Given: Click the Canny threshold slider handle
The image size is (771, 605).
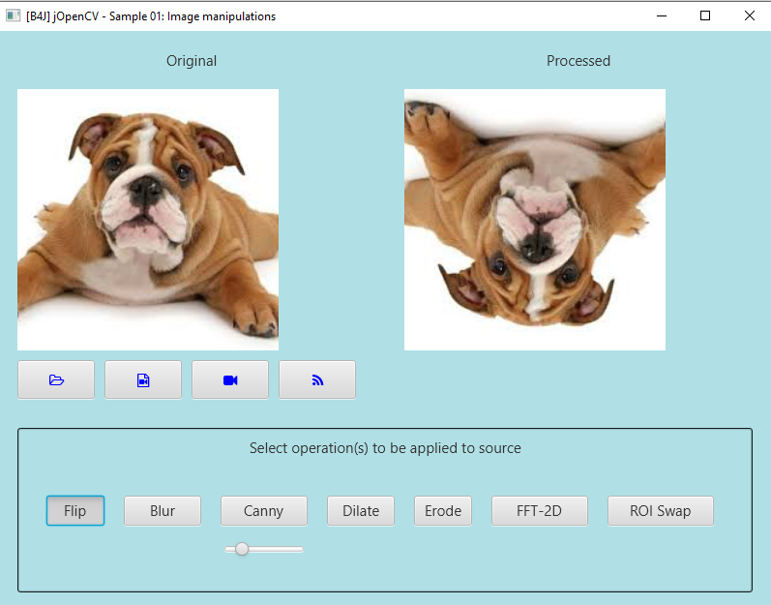Looking at the screenshot, I should pos(242,549).
